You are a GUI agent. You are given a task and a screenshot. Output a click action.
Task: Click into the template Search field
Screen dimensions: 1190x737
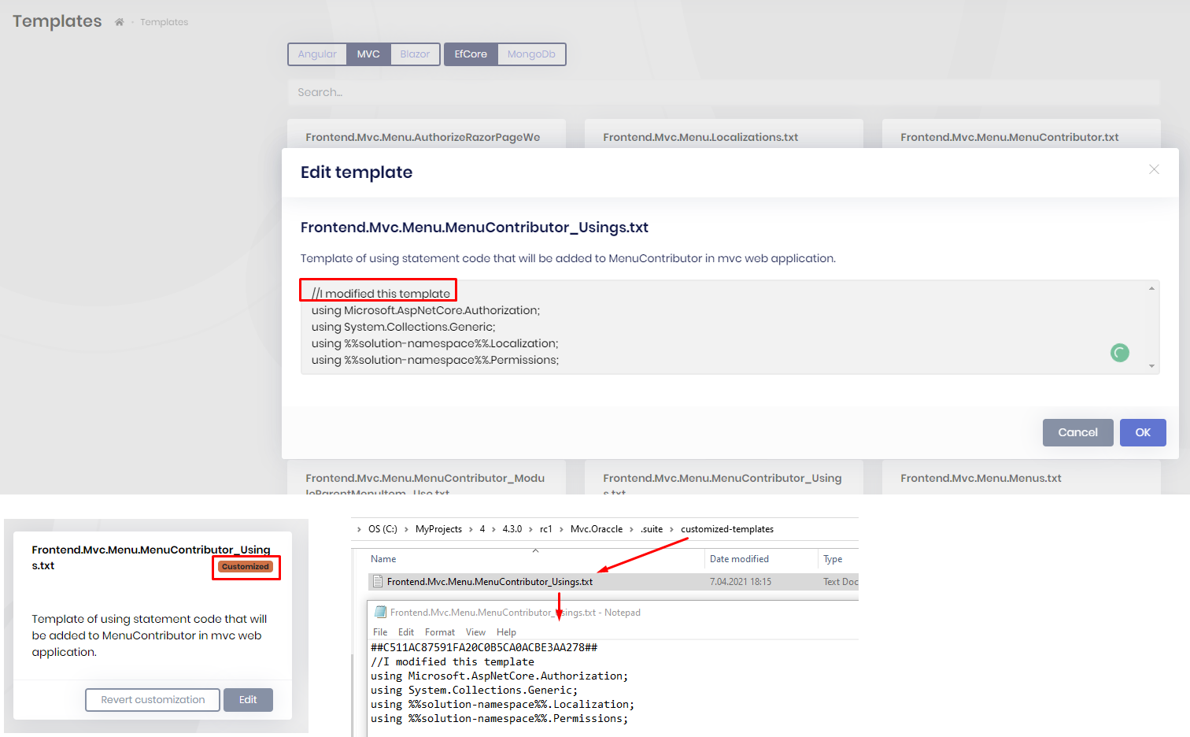pos(723,92)
